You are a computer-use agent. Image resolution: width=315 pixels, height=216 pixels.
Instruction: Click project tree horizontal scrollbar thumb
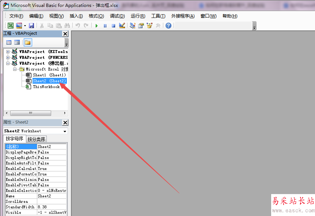[x=31, y=113]
